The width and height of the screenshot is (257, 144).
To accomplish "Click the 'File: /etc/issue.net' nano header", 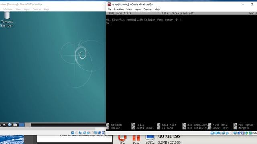I will tap(177, 13).
